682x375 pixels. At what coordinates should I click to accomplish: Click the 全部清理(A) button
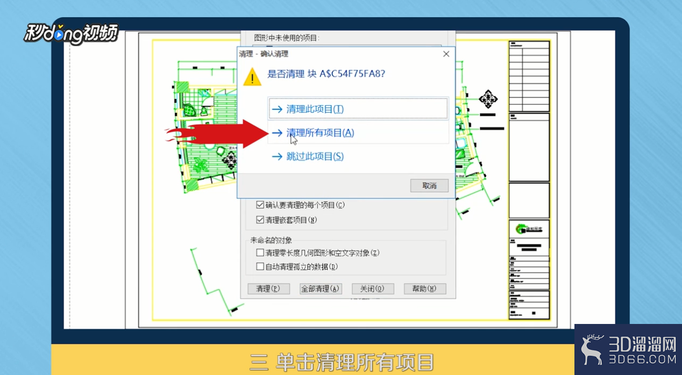click(321, 289)
